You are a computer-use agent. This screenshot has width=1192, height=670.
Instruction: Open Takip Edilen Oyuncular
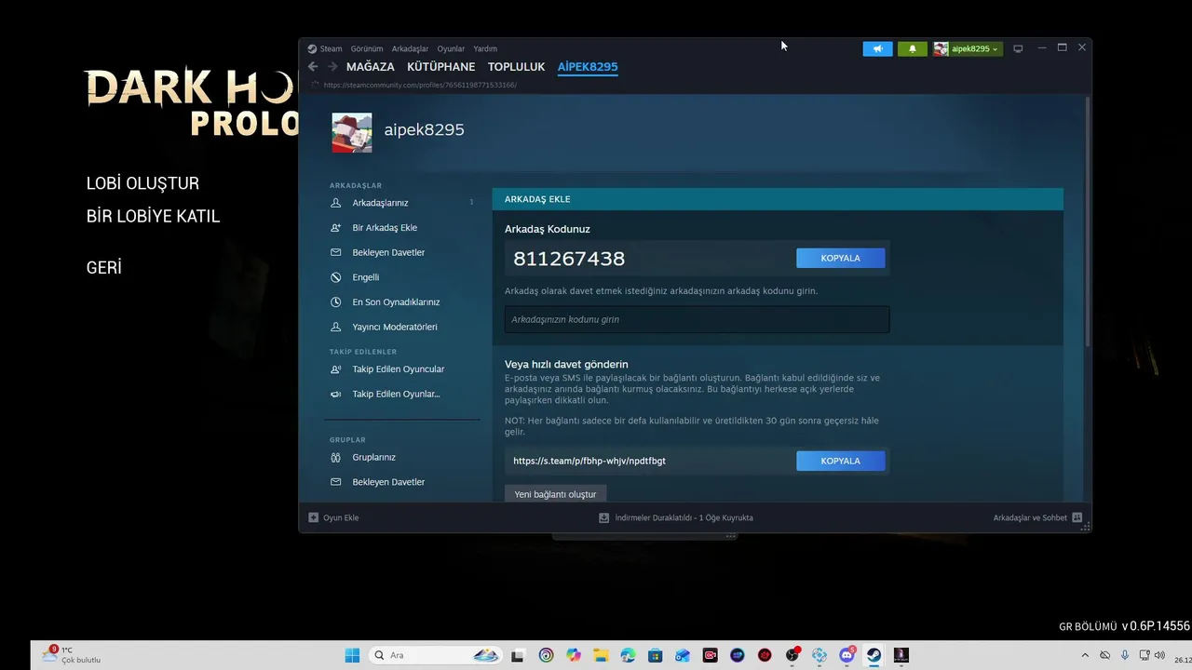[398, 369]
